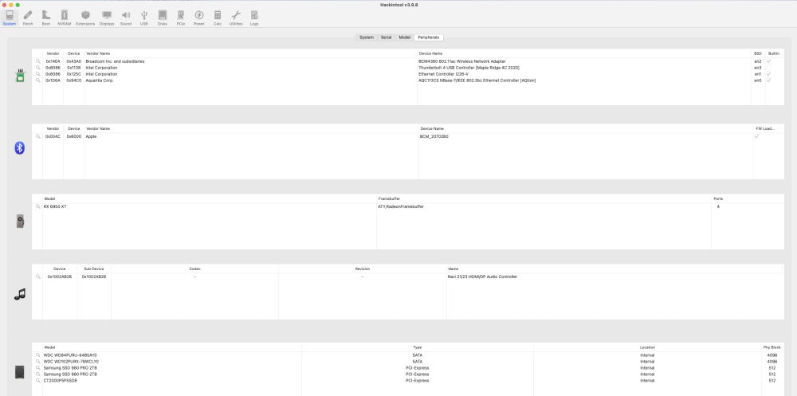Click the Phy Block column header
This screenshot has height=396, width=797.
[772, 347]
